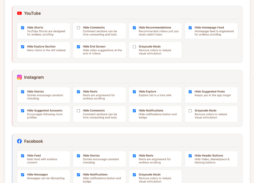Disable the Hide Homepage Feed checkbox
This screenshot has width=254, height=183.
(x=190, y=28)
